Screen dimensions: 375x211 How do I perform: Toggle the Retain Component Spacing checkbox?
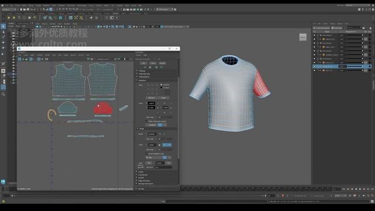146,121
